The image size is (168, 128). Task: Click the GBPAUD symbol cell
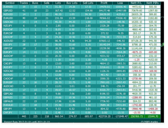(x=10, y=101)
